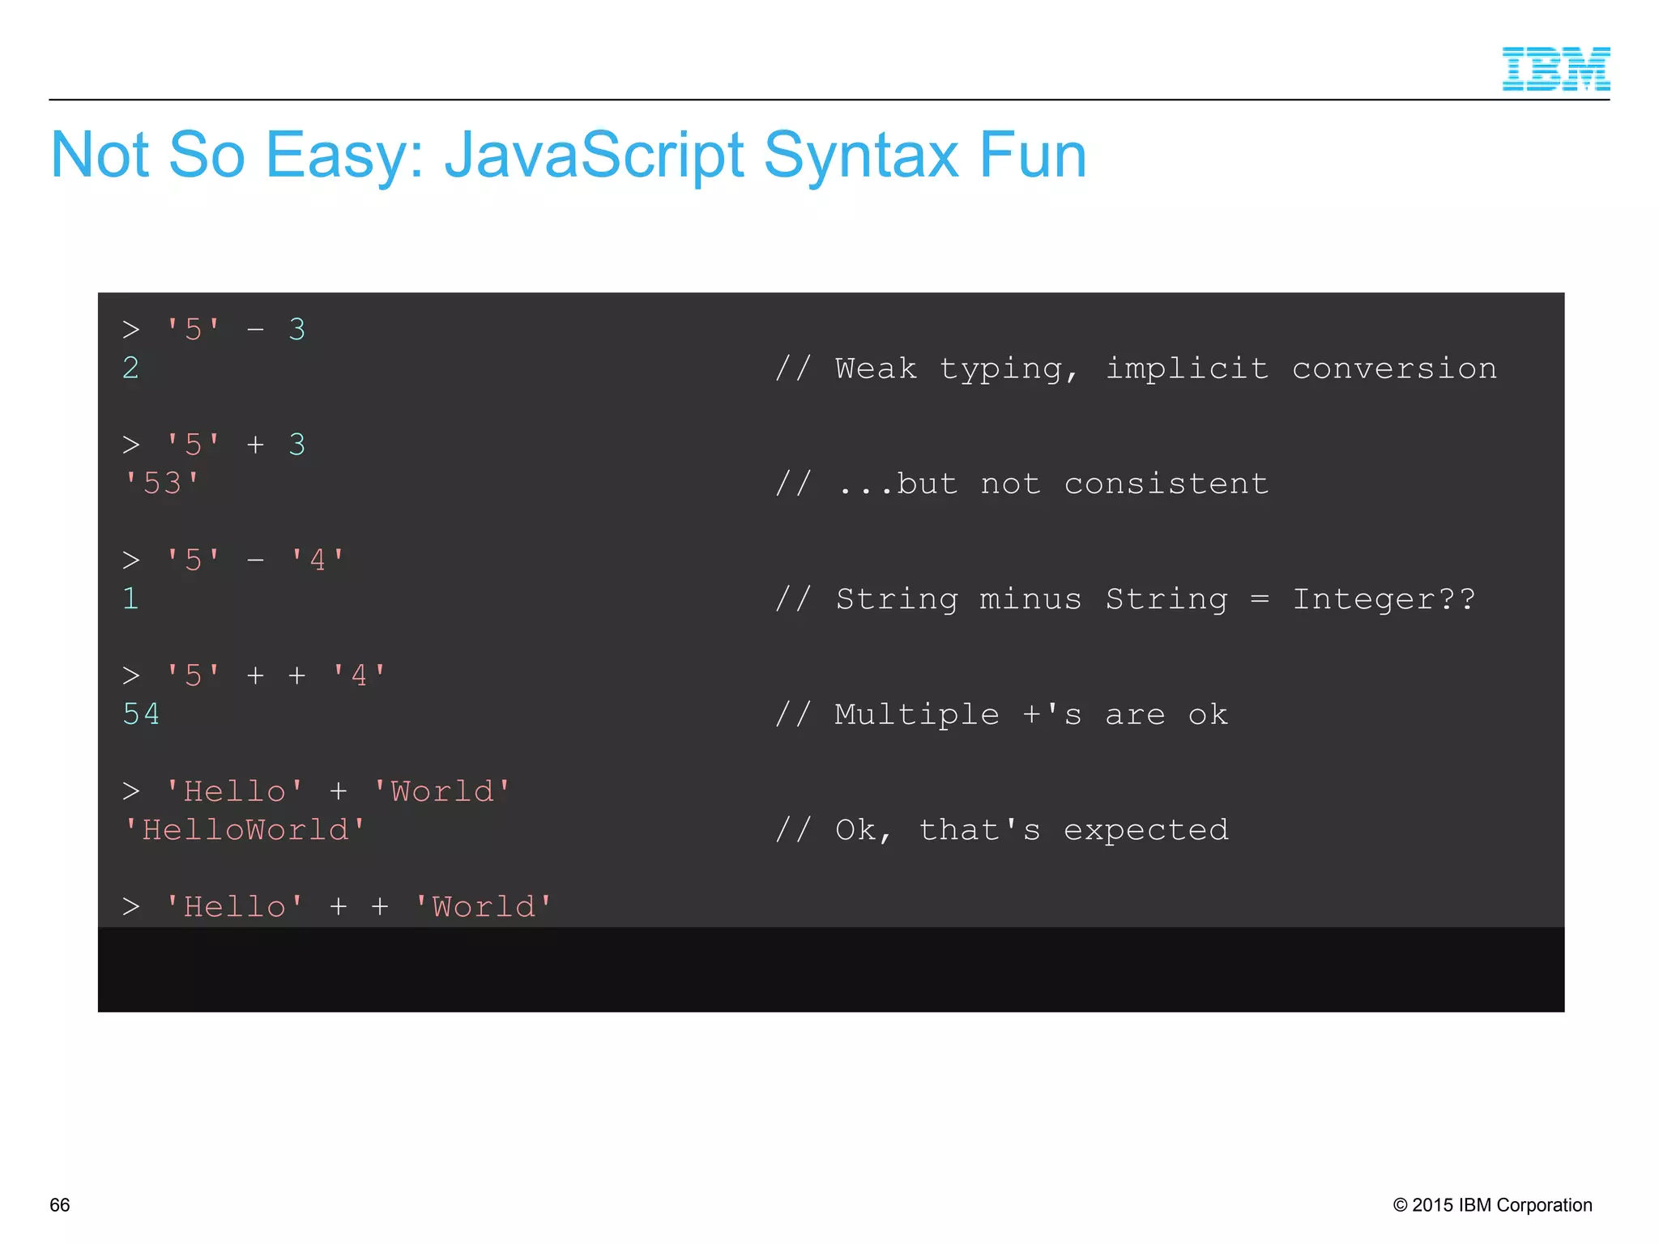Click the result '53'

[x=162, y=484]
